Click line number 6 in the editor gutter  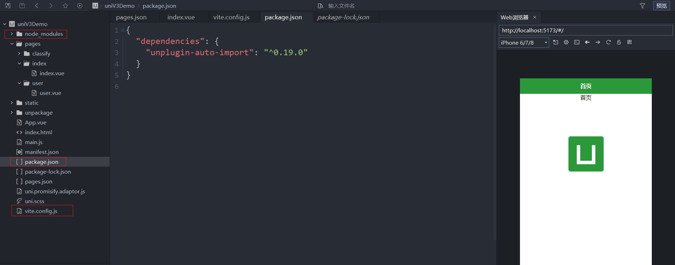click(117, 86)
